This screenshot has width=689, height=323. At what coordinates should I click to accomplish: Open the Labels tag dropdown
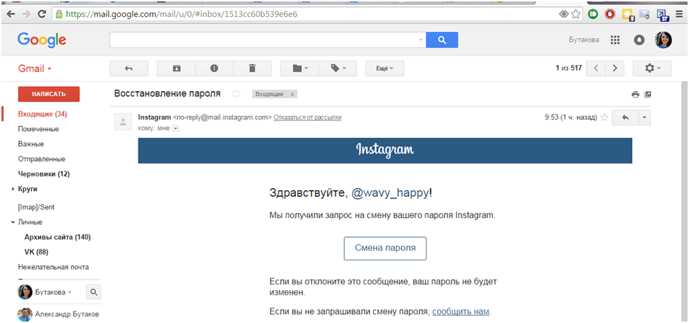tap(338, 69)
